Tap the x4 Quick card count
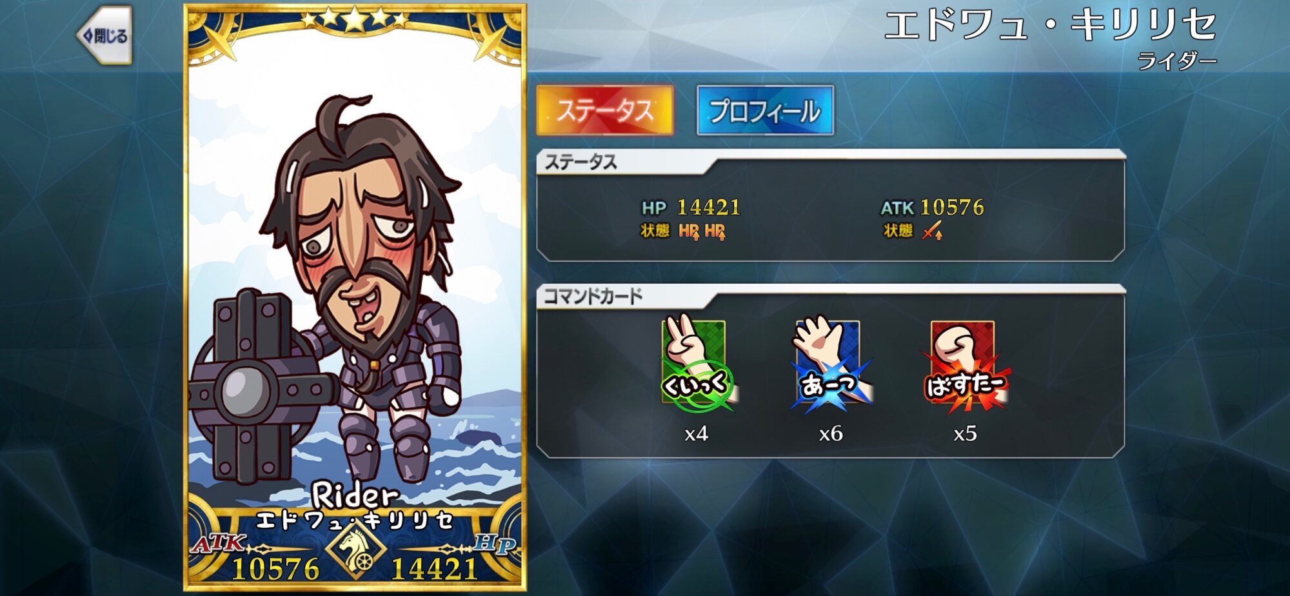This screenshot has width=1290, height=596. point(697,433)
